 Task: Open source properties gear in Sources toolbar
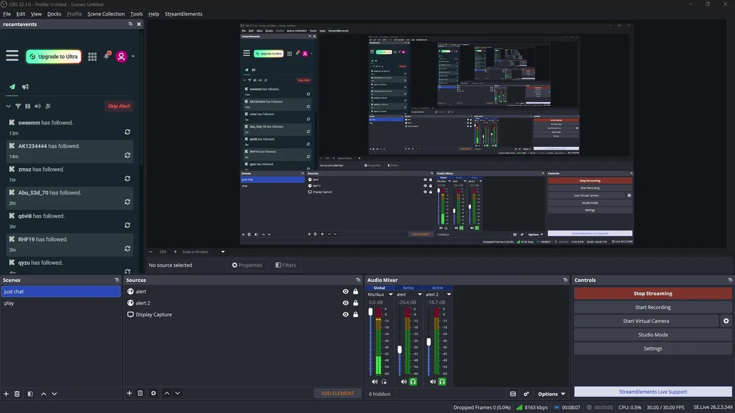[x=153, y=393]
